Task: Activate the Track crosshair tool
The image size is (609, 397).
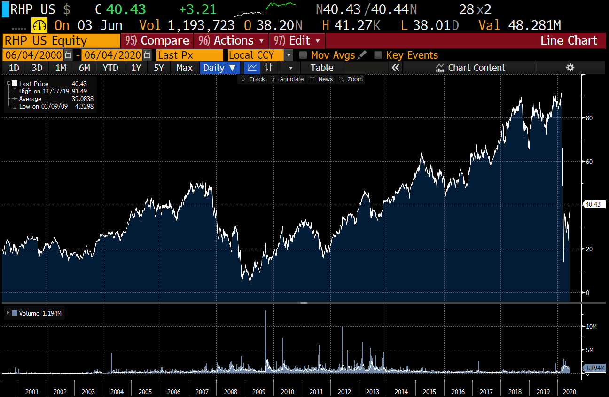Action: pyautogui.click(x=253, y=79)
